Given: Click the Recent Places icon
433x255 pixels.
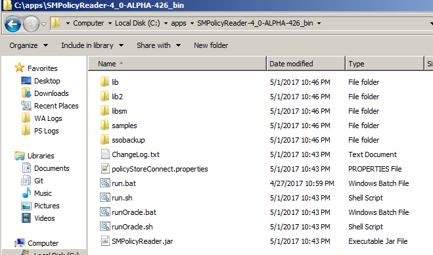Looking at the screenshot, I should pyautogui.click(x=26, y=106).
